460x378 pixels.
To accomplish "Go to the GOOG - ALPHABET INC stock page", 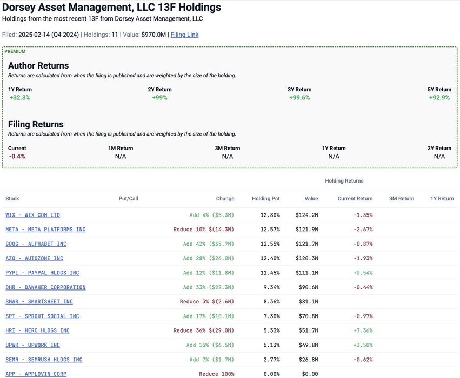I will (36, 244).
